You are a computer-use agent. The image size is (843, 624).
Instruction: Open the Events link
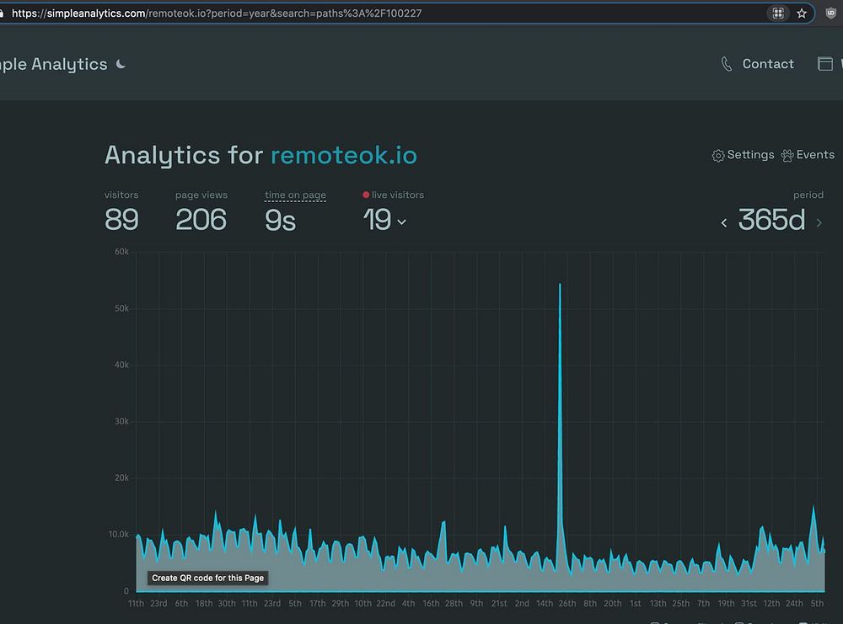(x=815, y=155)
